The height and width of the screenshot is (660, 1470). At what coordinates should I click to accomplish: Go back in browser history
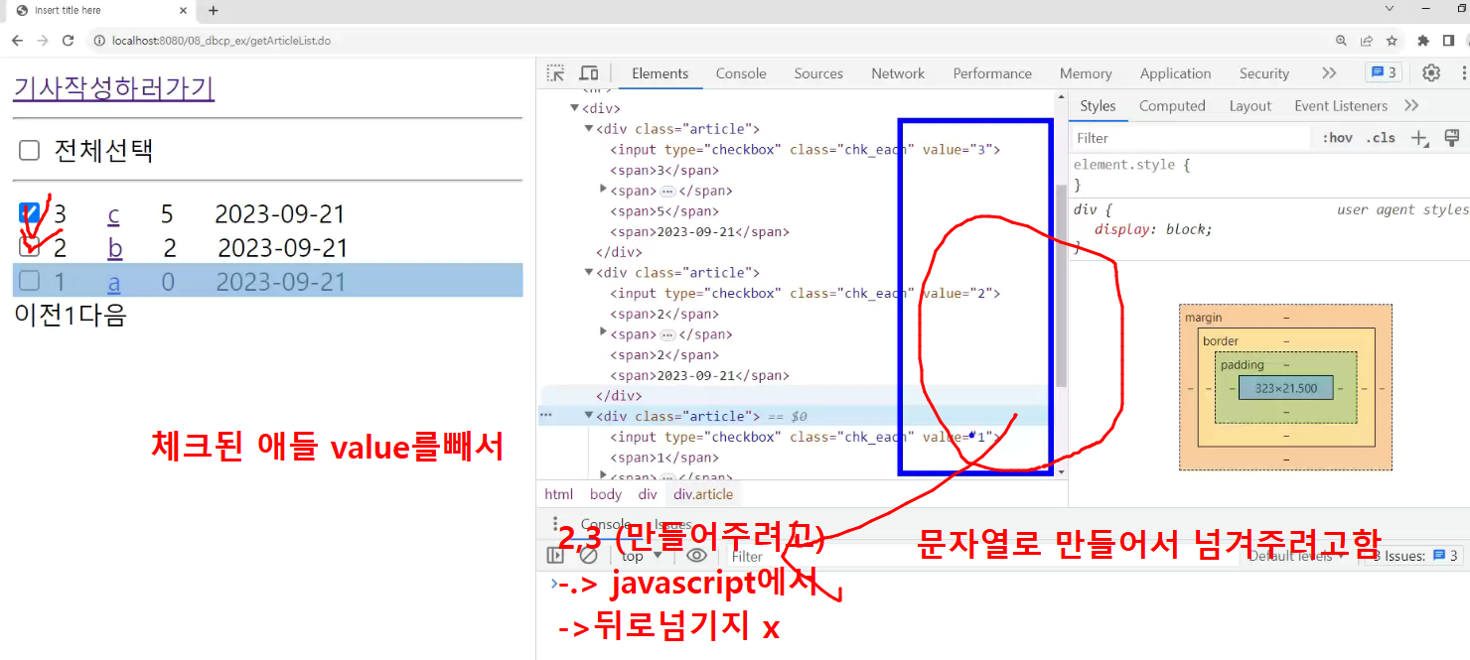tap(17, 41)
